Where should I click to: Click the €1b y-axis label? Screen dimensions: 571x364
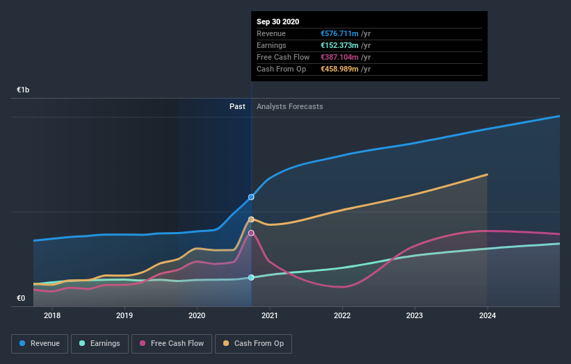[x=23, y=90]
